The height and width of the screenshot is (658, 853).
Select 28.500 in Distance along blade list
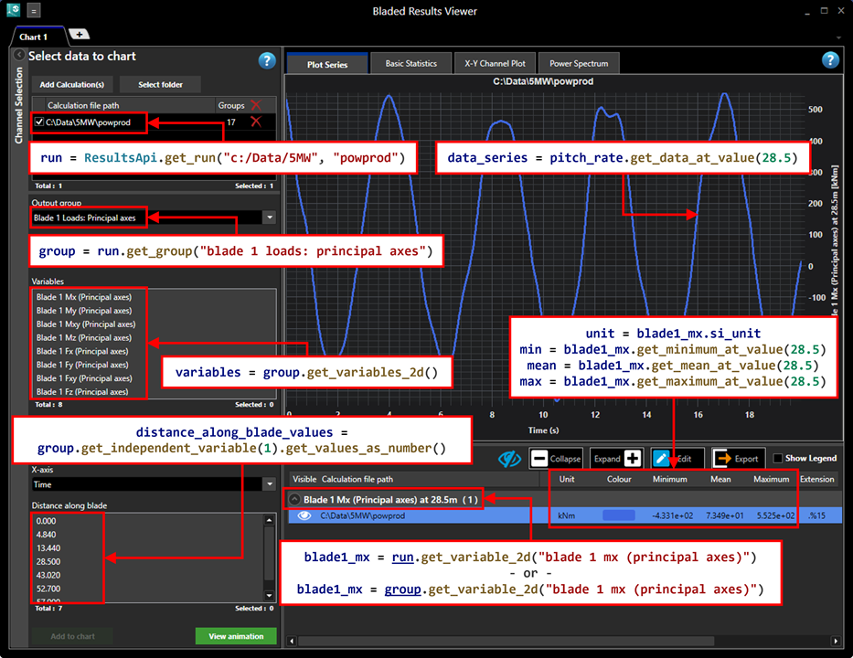[49, 562]
